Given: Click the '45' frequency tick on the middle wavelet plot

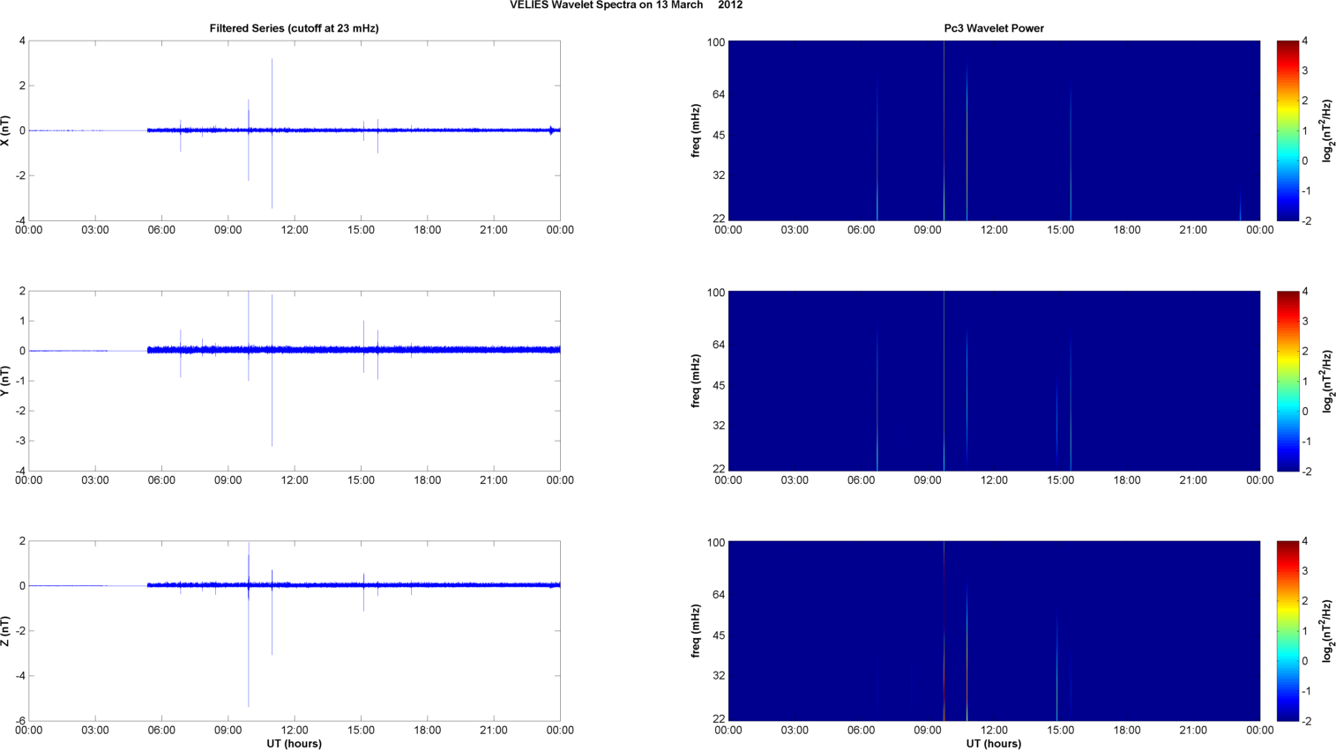Looking at the screenshot, I should 718,385.
